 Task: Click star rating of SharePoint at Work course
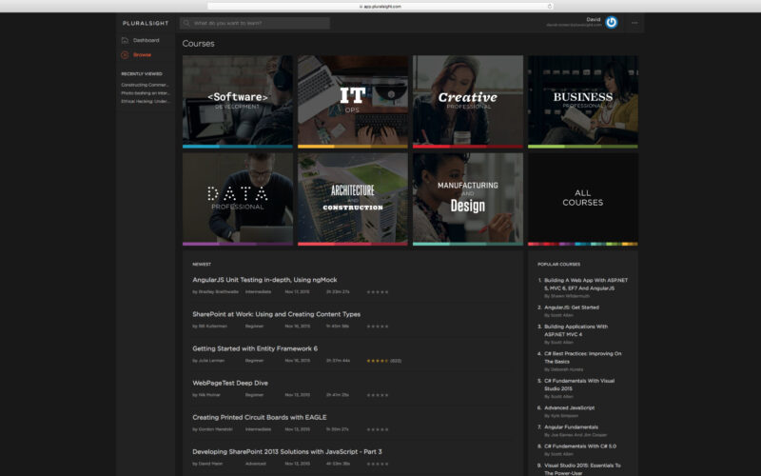(x=377, y=327)
